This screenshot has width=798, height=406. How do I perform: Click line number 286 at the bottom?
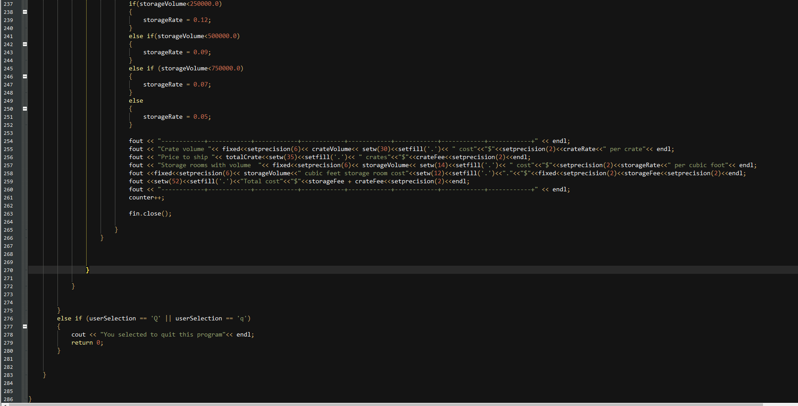click(x=8, y=399)
